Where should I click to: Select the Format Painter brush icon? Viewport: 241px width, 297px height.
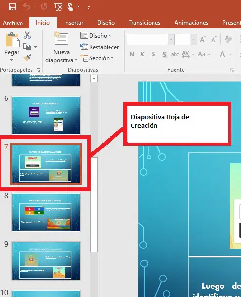tap(27, 57)
